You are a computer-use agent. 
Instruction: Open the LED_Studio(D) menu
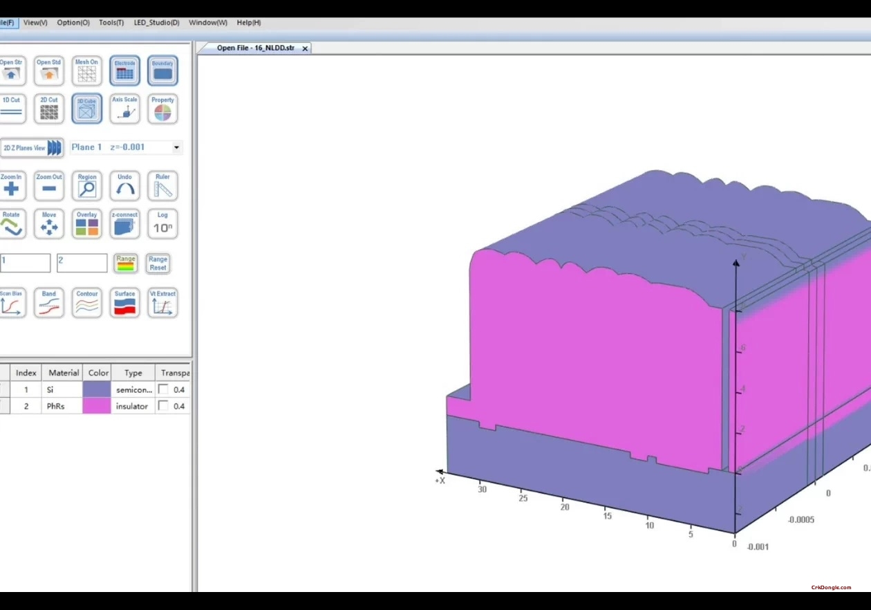click(157, 22)
